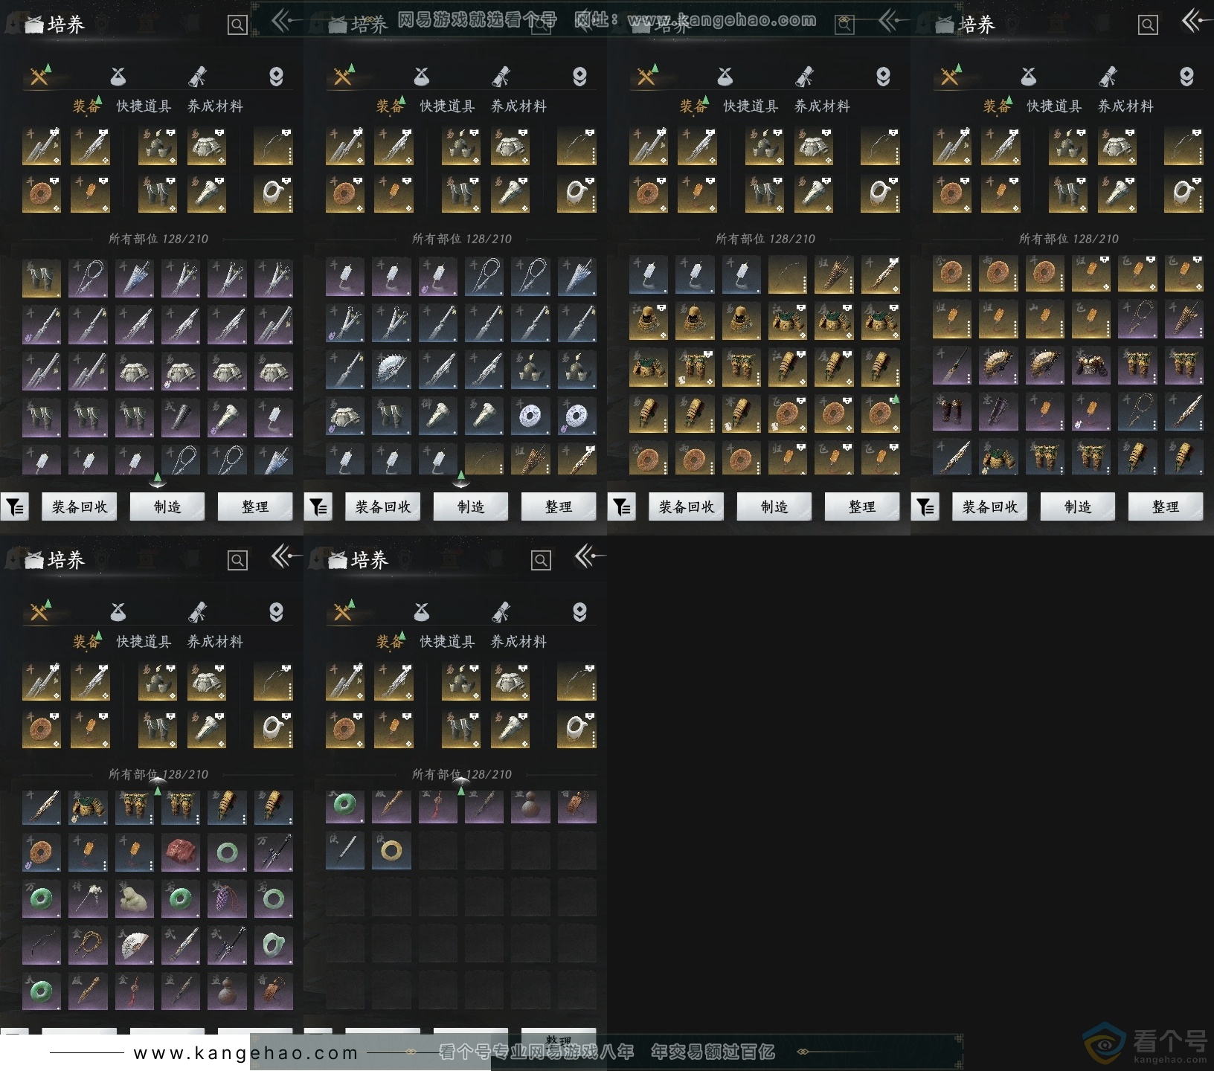1214x1071 pixels.
Task: Select pouch category icon in top-left panel
Action: [x=118, y=76]
